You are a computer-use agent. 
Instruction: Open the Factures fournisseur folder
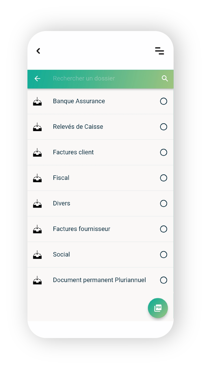(x=101, y=229)
